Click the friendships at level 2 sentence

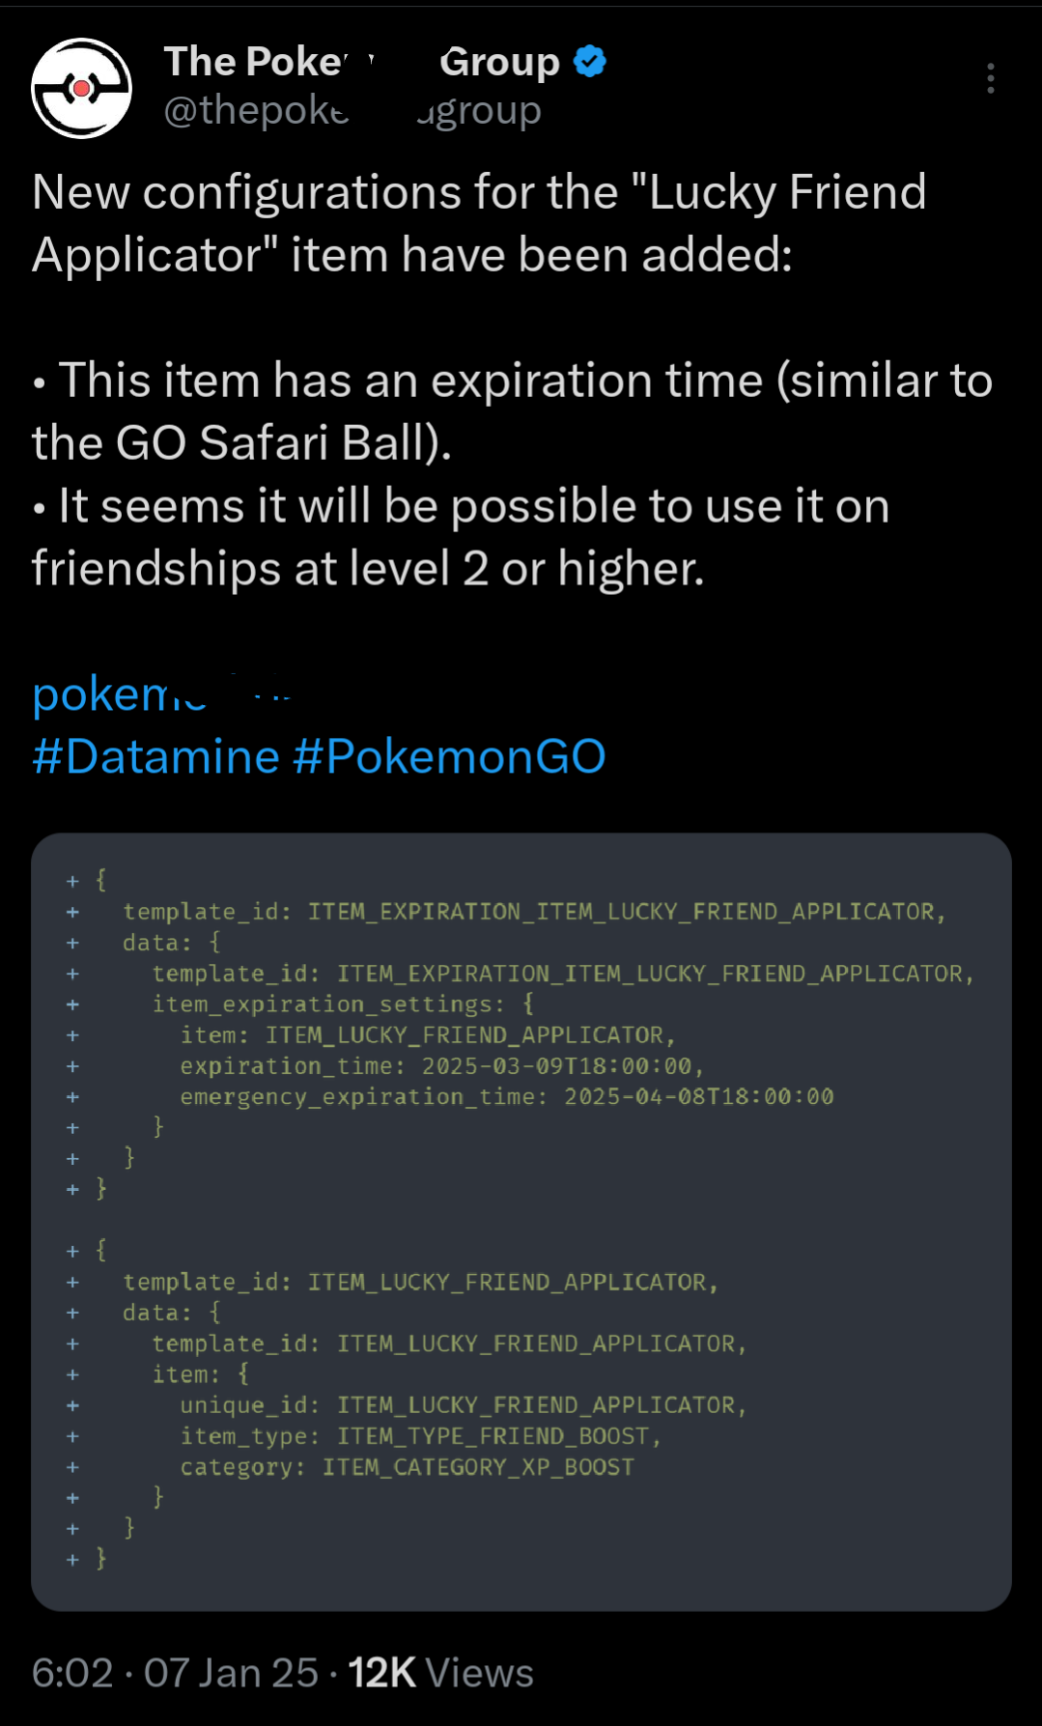coord(461,537)
